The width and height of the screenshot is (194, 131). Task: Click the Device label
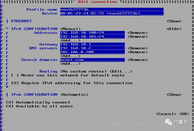(x=49, y=13)
